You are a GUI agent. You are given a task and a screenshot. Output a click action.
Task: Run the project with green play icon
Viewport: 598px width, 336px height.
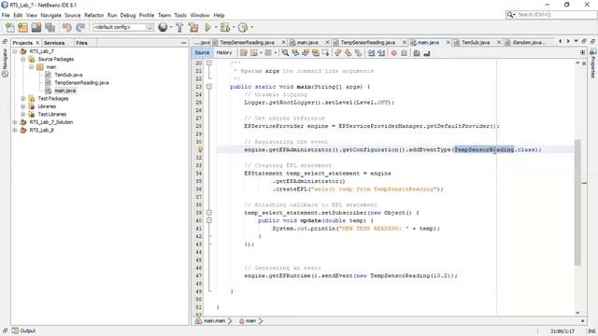click(x=207, y=27)
